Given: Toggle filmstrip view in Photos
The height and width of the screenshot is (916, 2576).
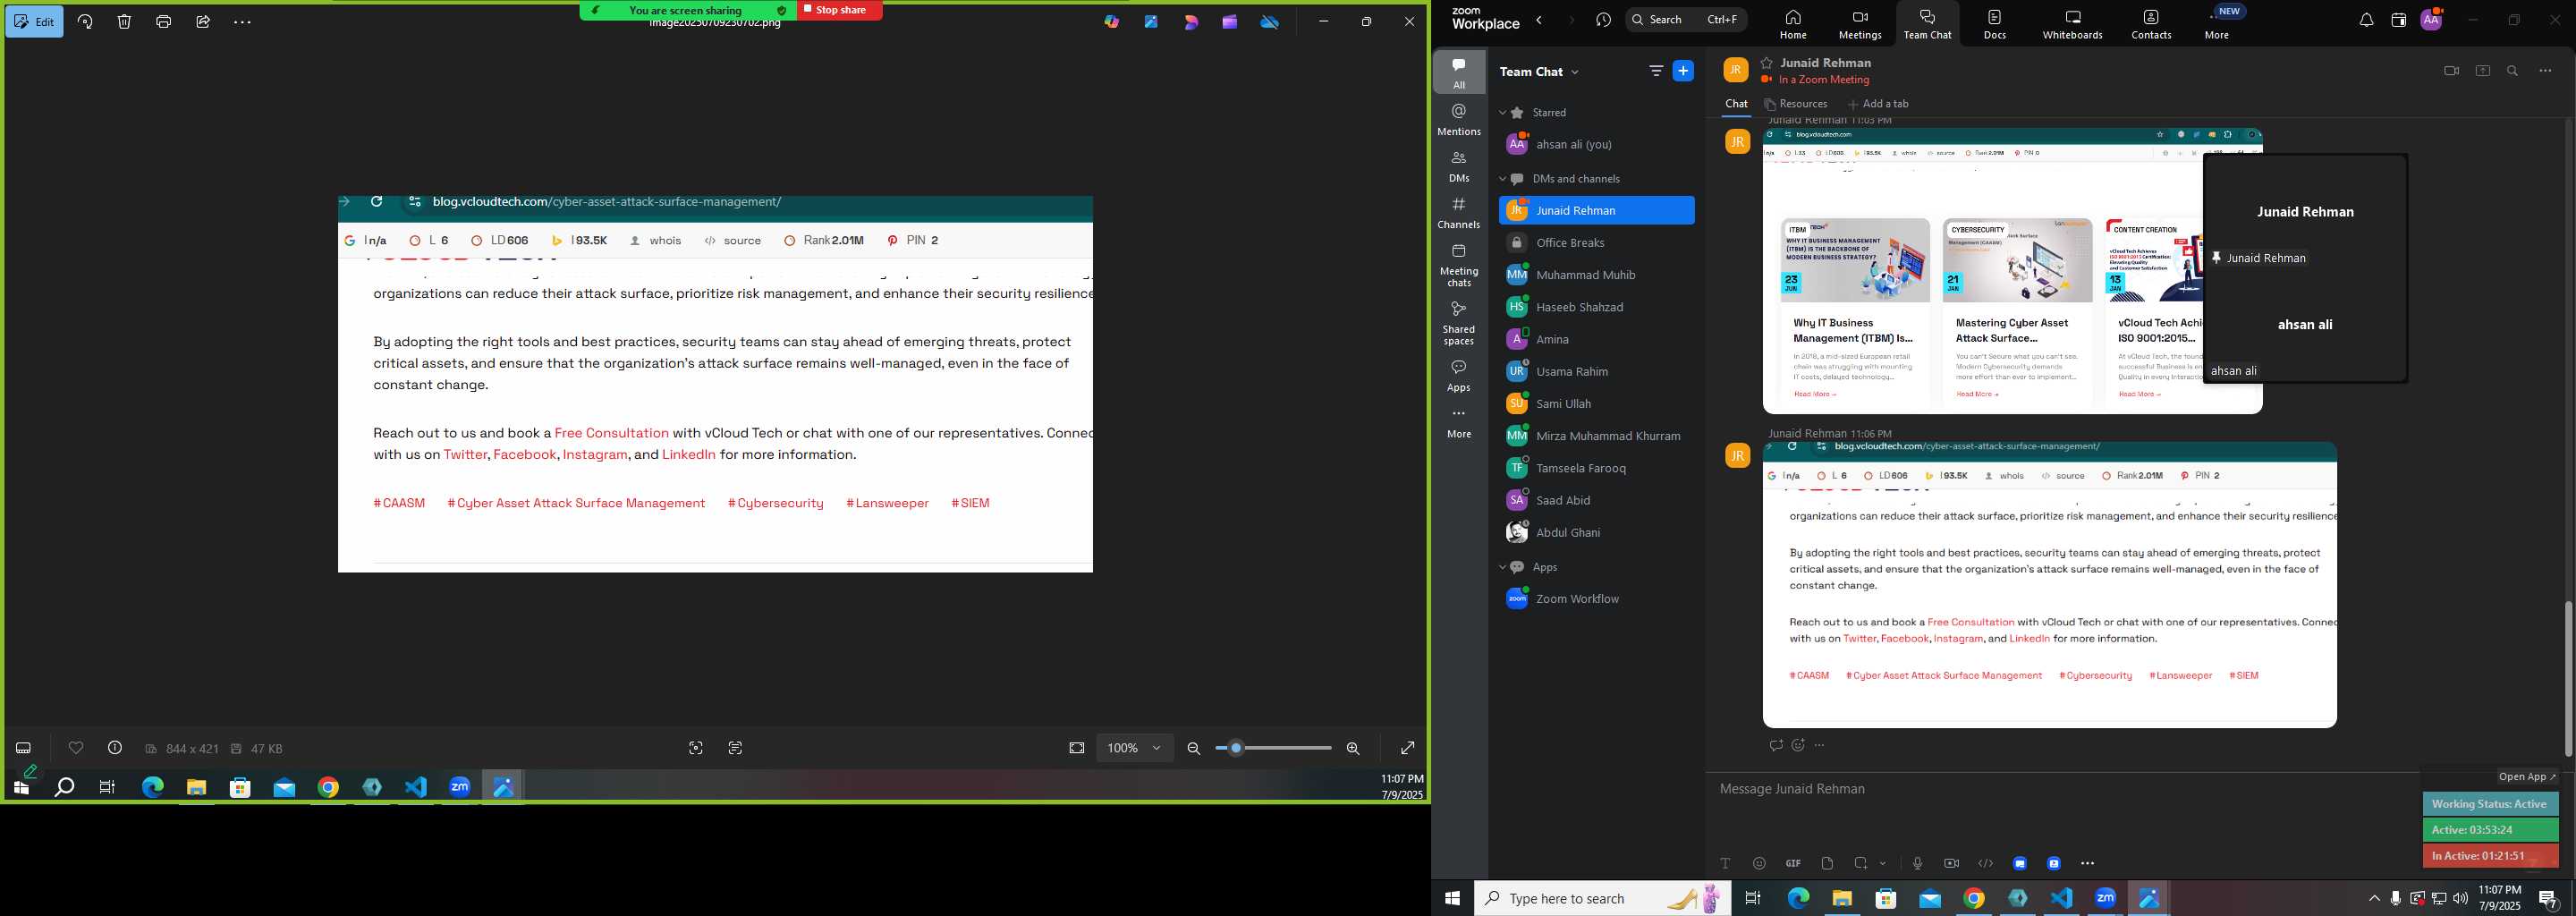Looking at the screenshot, I should point(24,748).
